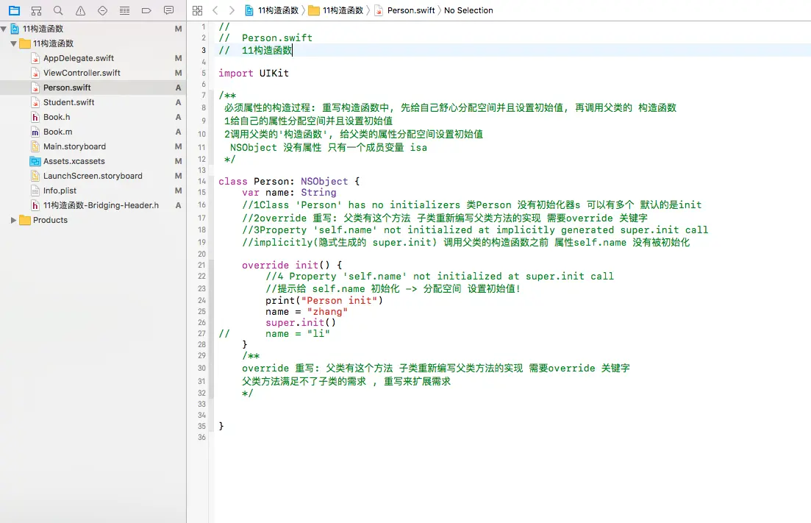Image resolution: width=811 pixels, height=523 pixels.
Task: Click Person.swift in the jump bar
Action: click(x=405, y=10)
